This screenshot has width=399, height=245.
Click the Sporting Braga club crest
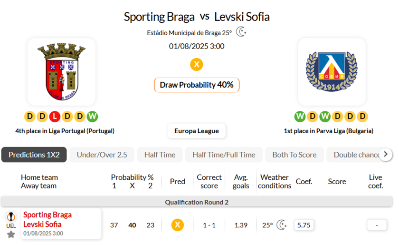coord(61,72)
